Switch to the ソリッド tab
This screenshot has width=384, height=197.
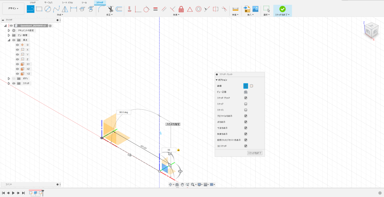(x=33, y=2)
